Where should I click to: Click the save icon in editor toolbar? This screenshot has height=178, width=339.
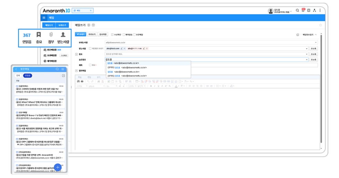click(x=78, y=82)
